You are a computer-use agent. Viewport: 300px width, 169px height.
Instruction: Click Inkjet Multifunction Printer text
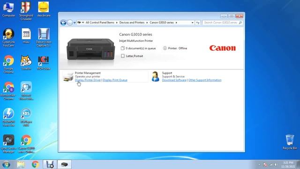tap(136, 41)
